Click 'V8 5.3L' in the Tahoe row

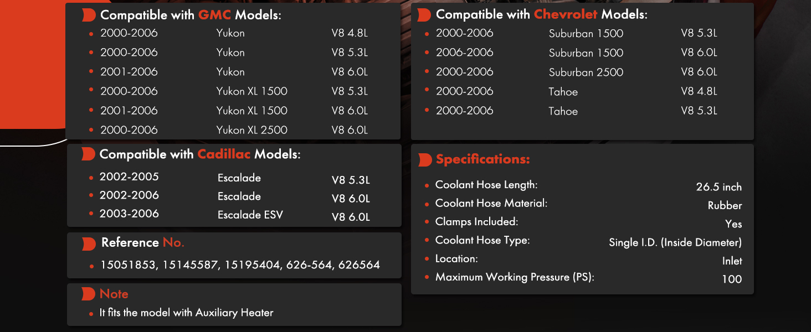(699, 111)
